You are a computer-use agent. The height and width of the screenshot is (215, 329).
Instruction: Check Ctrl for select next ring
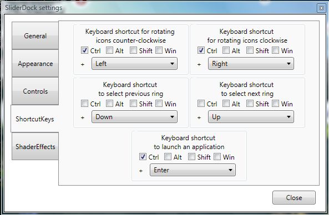coord(201,104)
